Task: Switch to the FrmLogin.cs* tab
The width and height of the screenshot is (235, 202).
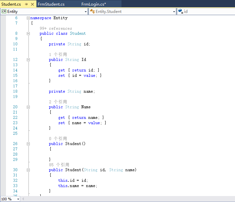Action: tap(94, 4)
